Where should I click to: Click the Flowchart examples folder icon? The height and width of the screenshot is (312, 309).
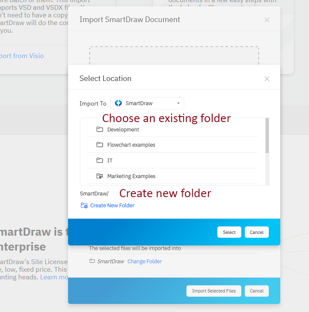tap(100, 145)
